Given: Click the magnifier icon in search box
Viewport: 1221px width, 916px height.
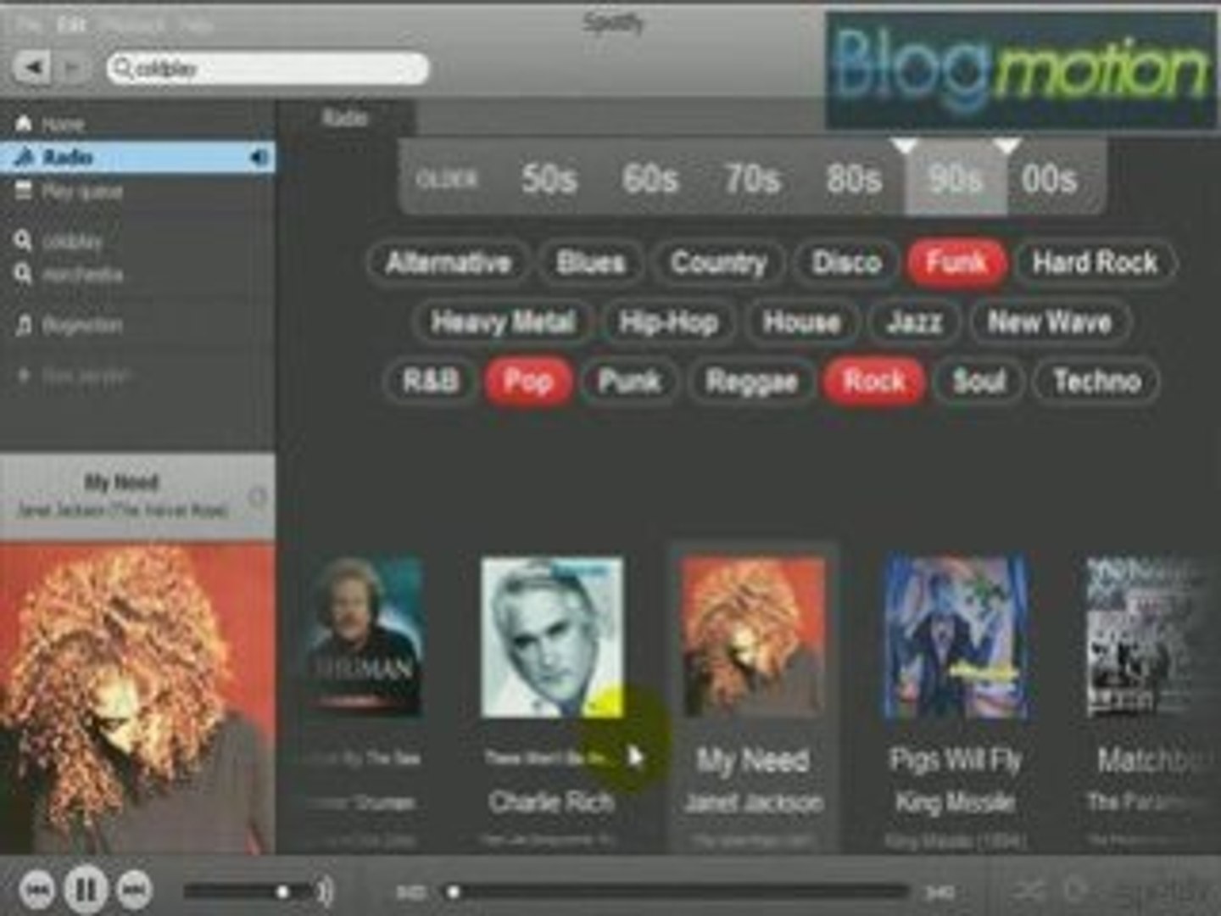Looking at the screenshot, I should coord(123,68).
